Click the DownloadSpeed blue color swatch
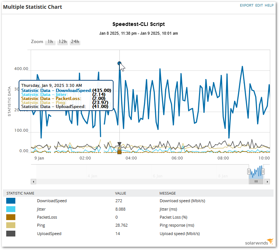The image size is (279, 250). (x=11, y=201)
